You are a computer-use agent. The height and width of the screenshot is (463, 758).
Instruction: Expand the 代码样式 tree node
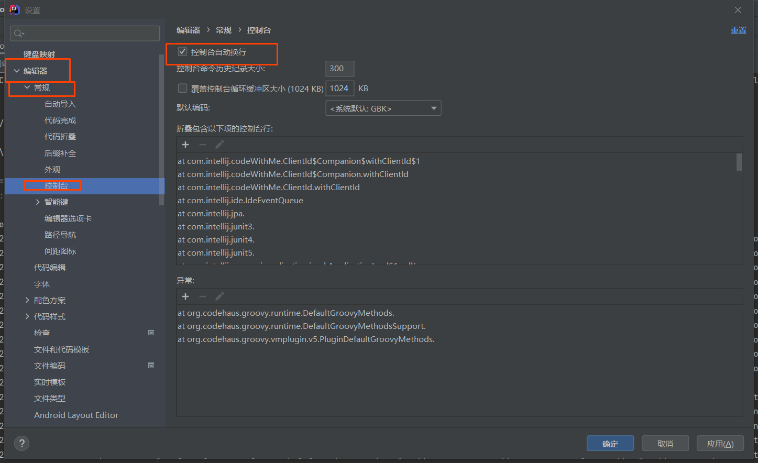27,316
